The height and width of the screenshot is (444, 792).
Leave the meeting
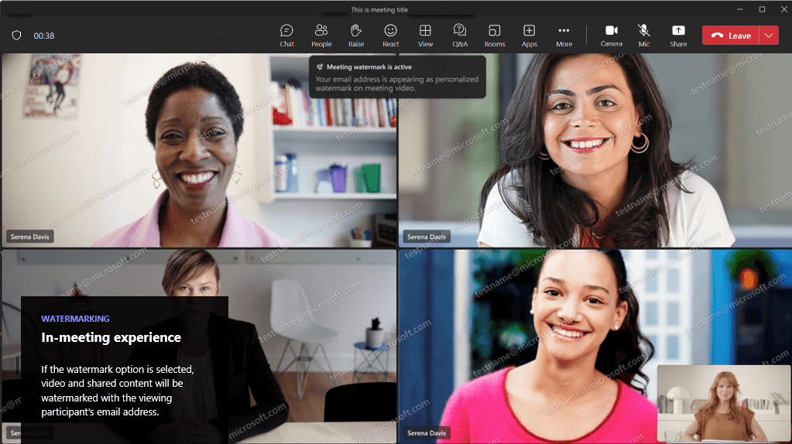tap(732, 36)
